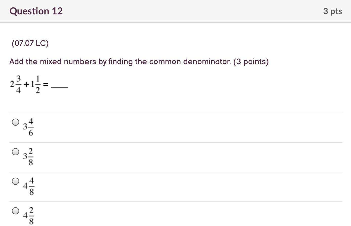Screen dimensions: 351x226
Task: Click the 3 4/6 answer fraction label
Action: pos(28,127)
